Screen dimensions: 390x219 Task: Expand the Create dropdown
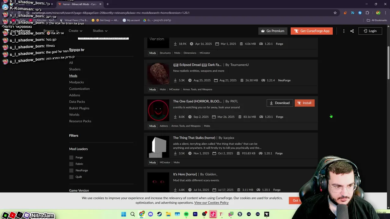(75, 31)
